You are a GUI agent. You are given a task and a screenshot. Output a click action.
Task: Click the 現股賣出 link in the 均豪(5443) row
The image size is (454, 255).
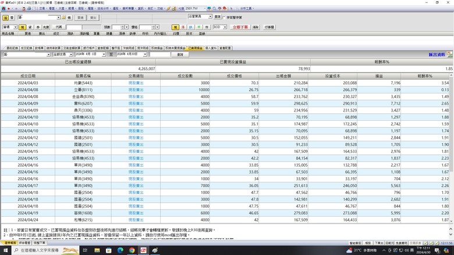pos(136,83)
